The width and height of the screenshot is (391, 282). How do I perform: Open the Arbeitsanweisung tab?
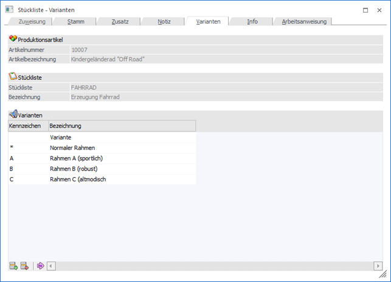coord(304,21)
